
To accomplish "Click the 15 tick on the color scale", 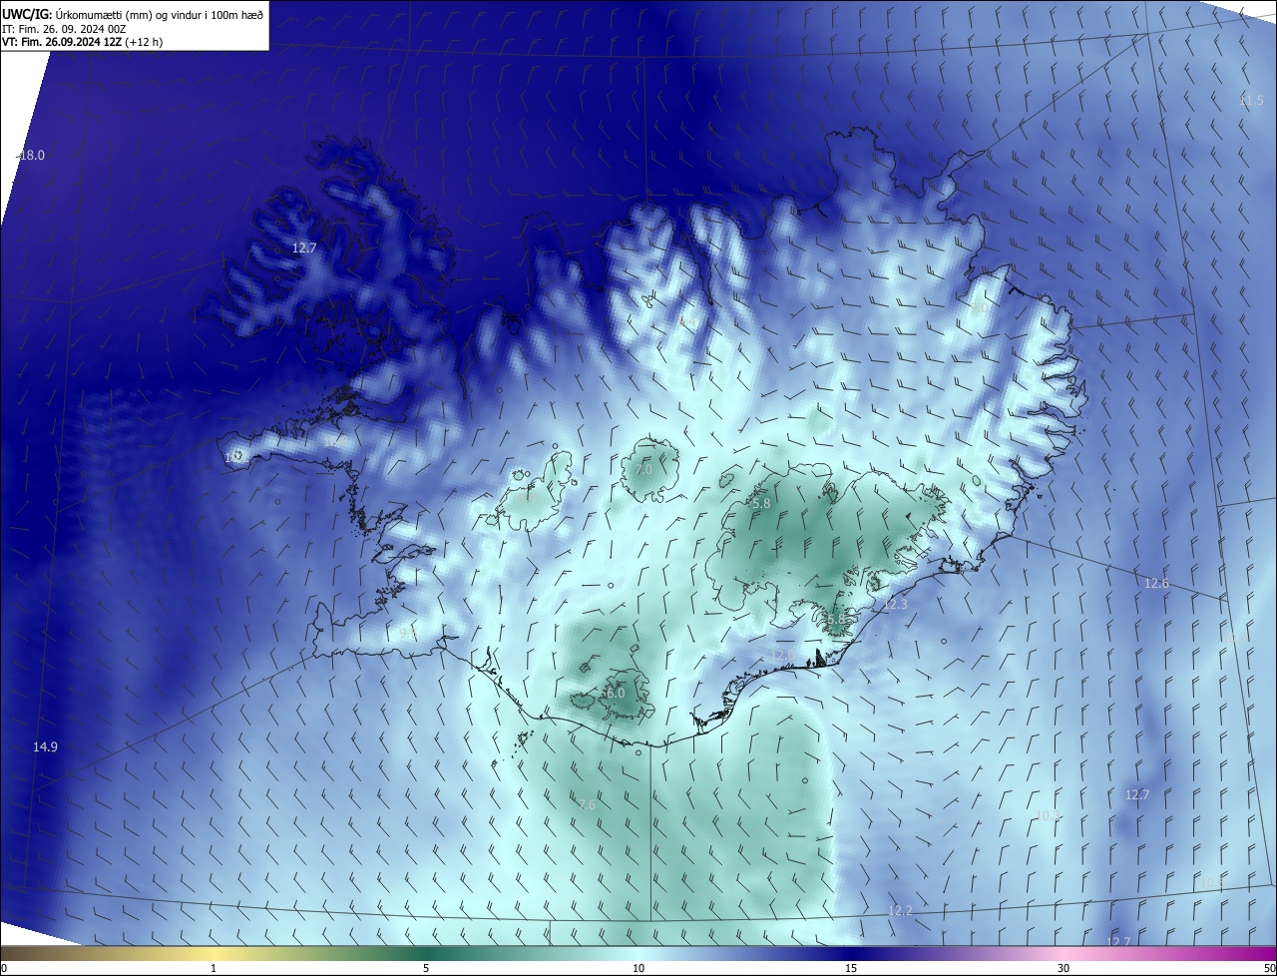I will pyautogui.click(x=851, y=968).
